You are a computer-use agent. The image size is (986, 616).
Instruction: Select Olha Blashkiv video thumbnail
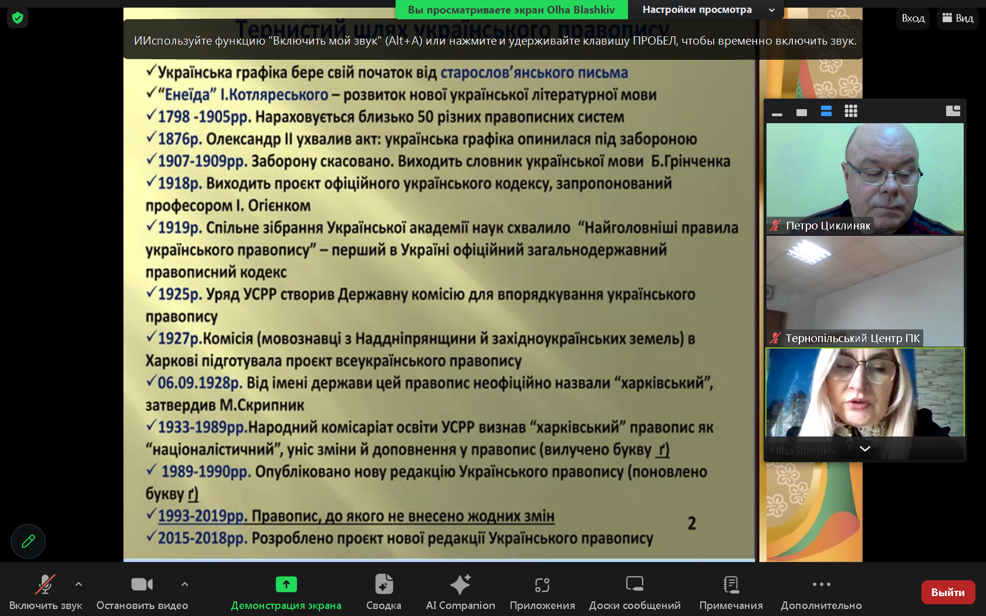tap(865, 404)
